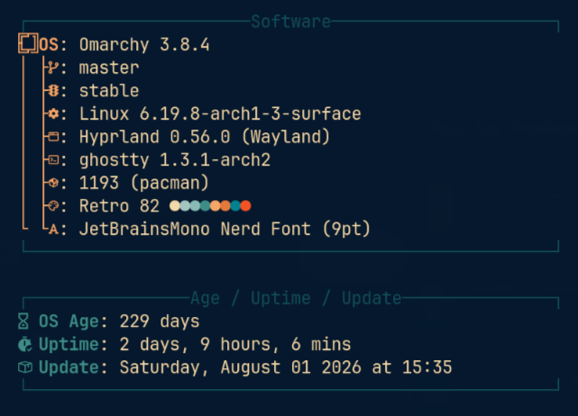Click the theme name Retro 82
This screenshot has width=578, height=416.
119,206
